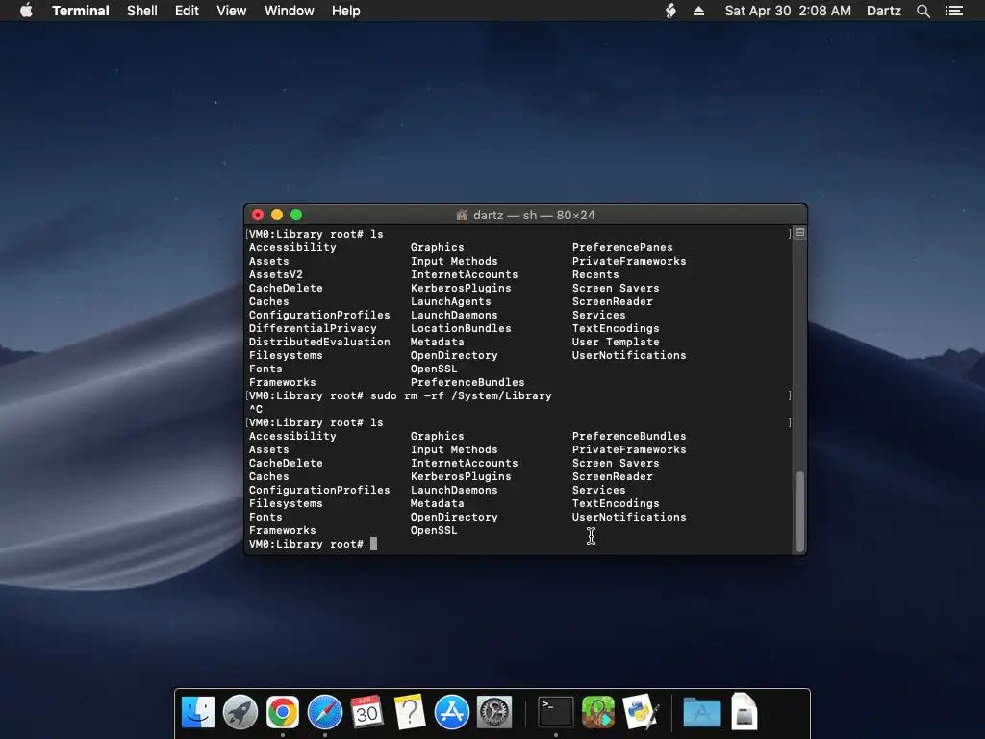The height and width of the screenshot is (739, 985).
Task: Launch Launchpad rocket icon in Dock
Action: (240, 713)
